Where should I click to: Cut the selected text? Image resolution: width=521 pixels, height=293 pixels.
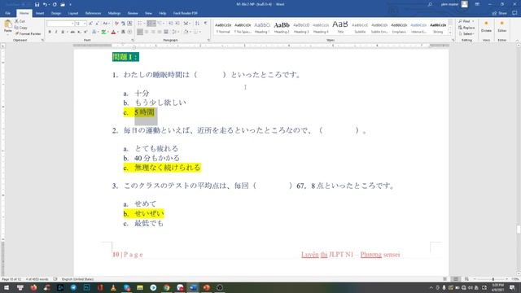[x=20, y=21]
